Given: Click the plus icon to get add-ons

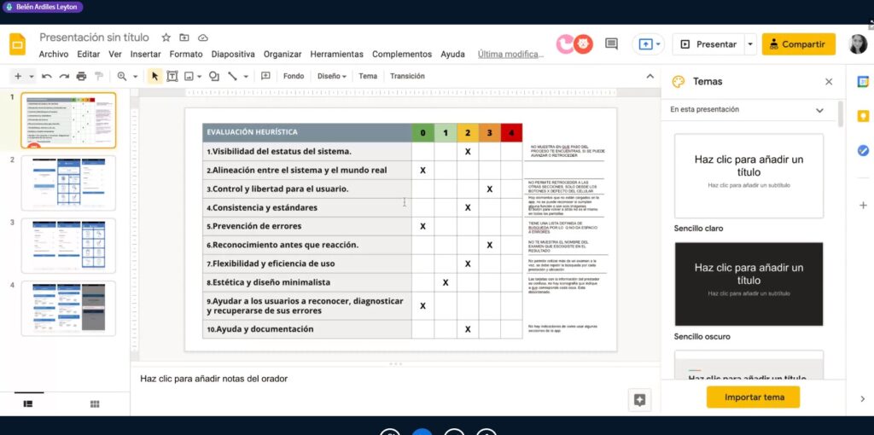Looking at the screenshot, I should (x=863, y=206).
